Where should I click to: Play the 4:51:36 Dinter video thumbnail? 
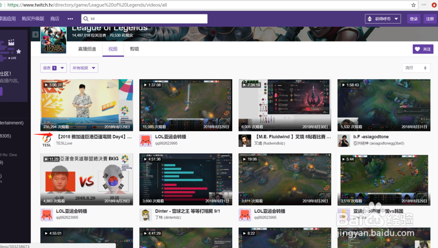(186, 179)
